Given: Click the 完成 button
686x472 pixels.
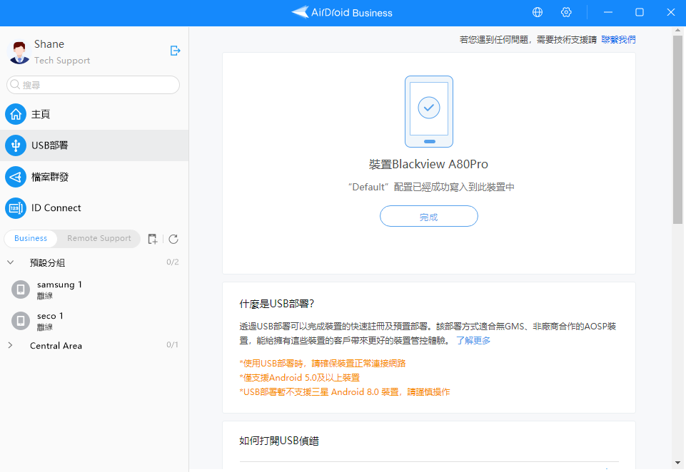Looking at the screenshot, I should coord(429,216).
